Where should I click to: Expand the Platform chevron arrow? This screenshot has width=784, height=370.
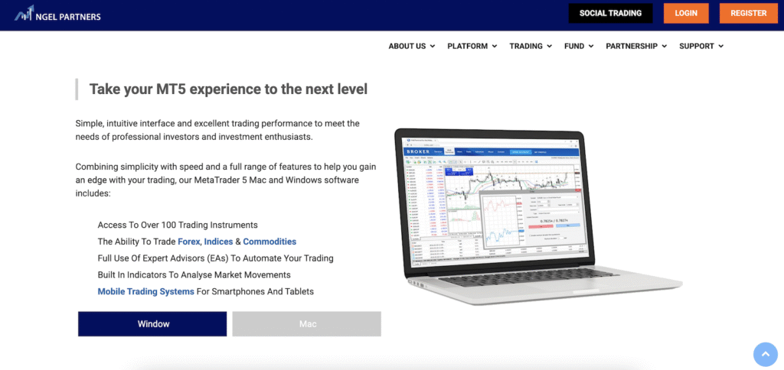click(x=494, y=47)
